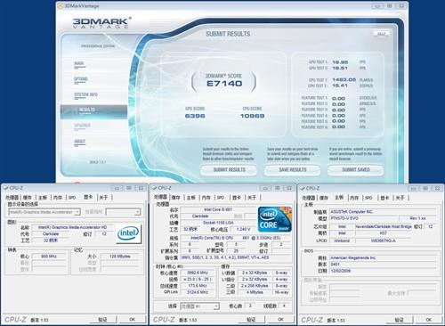Click the ASUSTeK Computer INC. manufacturer field
Image resolution: width=445 pixels, height=326 pixels.
click(x=384, y=212)
